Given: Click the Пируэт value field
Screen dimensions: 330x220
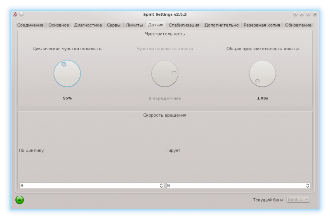Looking at the screenshot, I should click(235, 186).
